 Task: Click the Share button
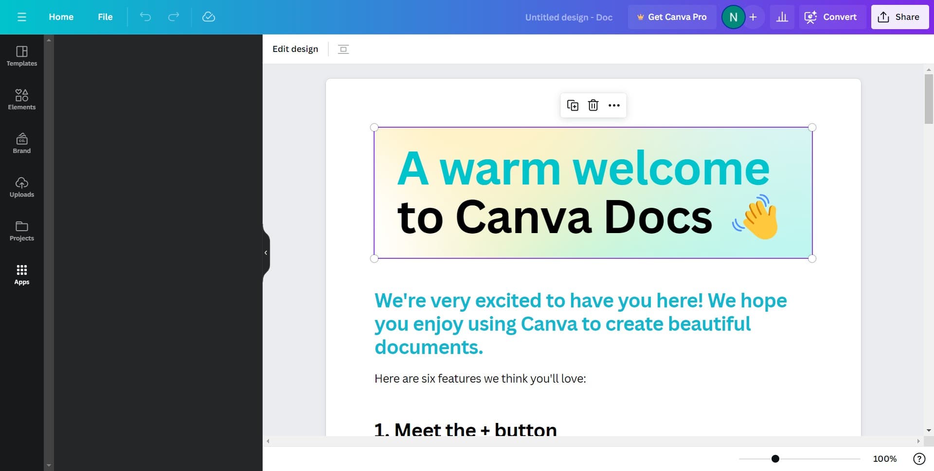(x=899, y=17)
